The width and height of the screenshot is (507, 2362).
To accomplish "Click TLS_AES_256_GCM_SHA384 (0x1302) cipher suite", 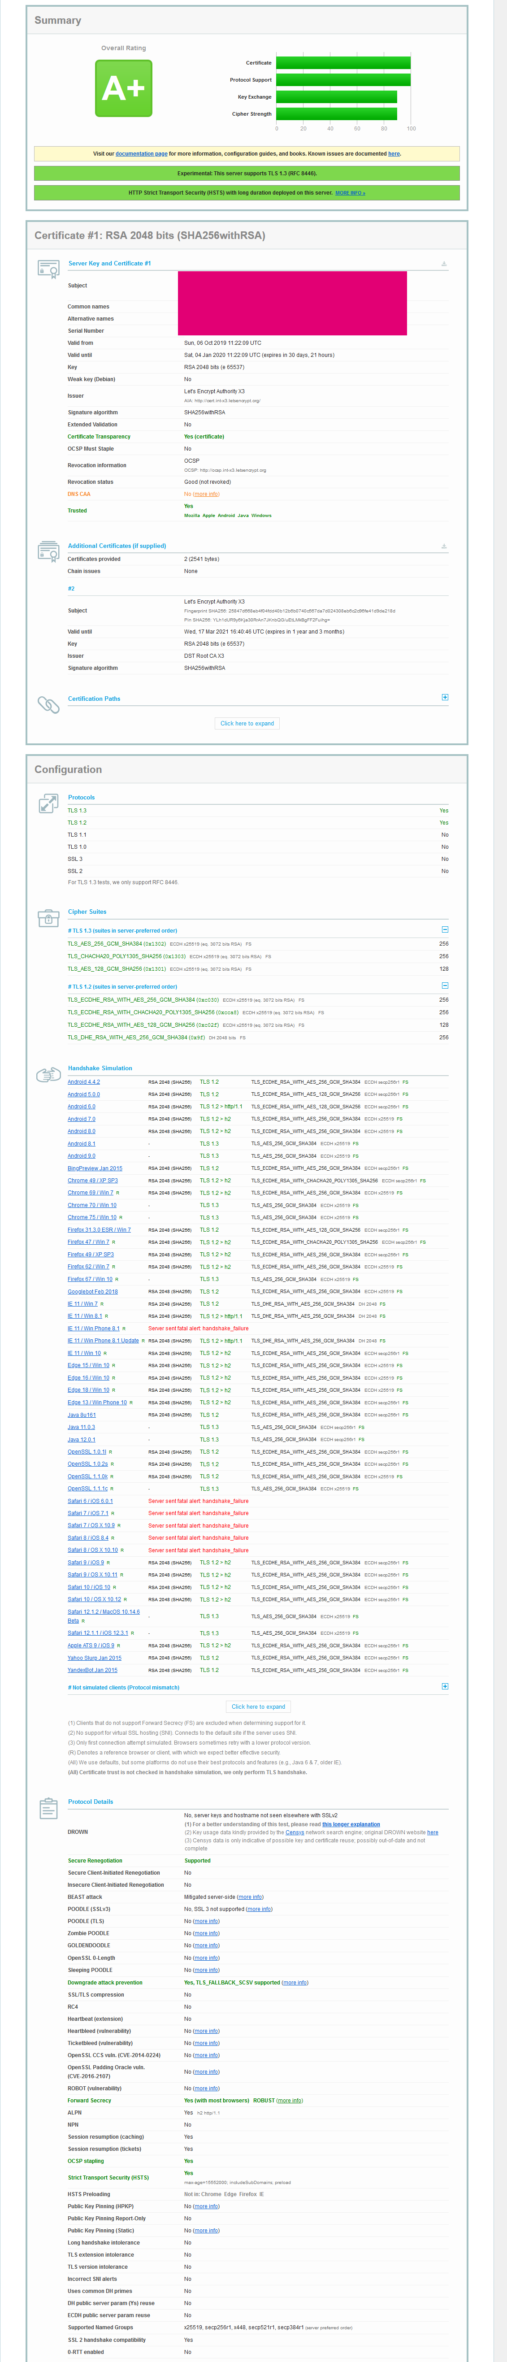I will pyautogui.click(x=117, y=943).
